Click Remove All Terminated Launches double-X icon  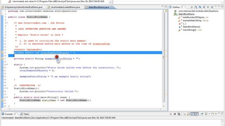[179, 114]
